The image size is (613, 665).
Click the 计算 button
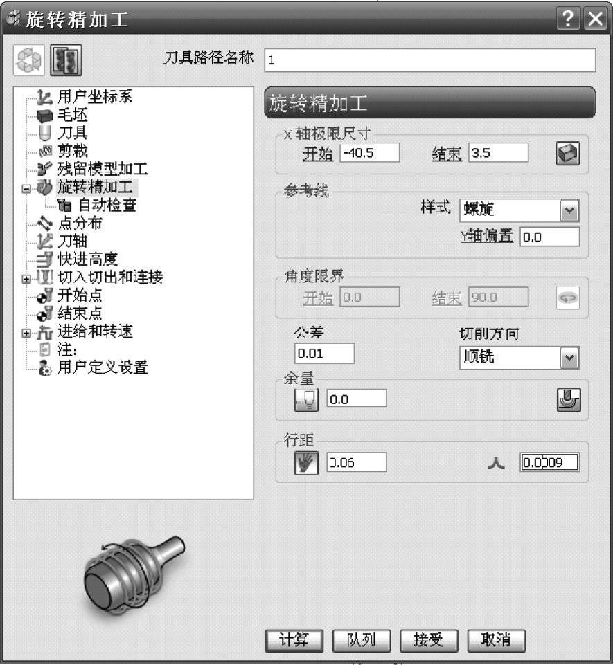point(294,640)
